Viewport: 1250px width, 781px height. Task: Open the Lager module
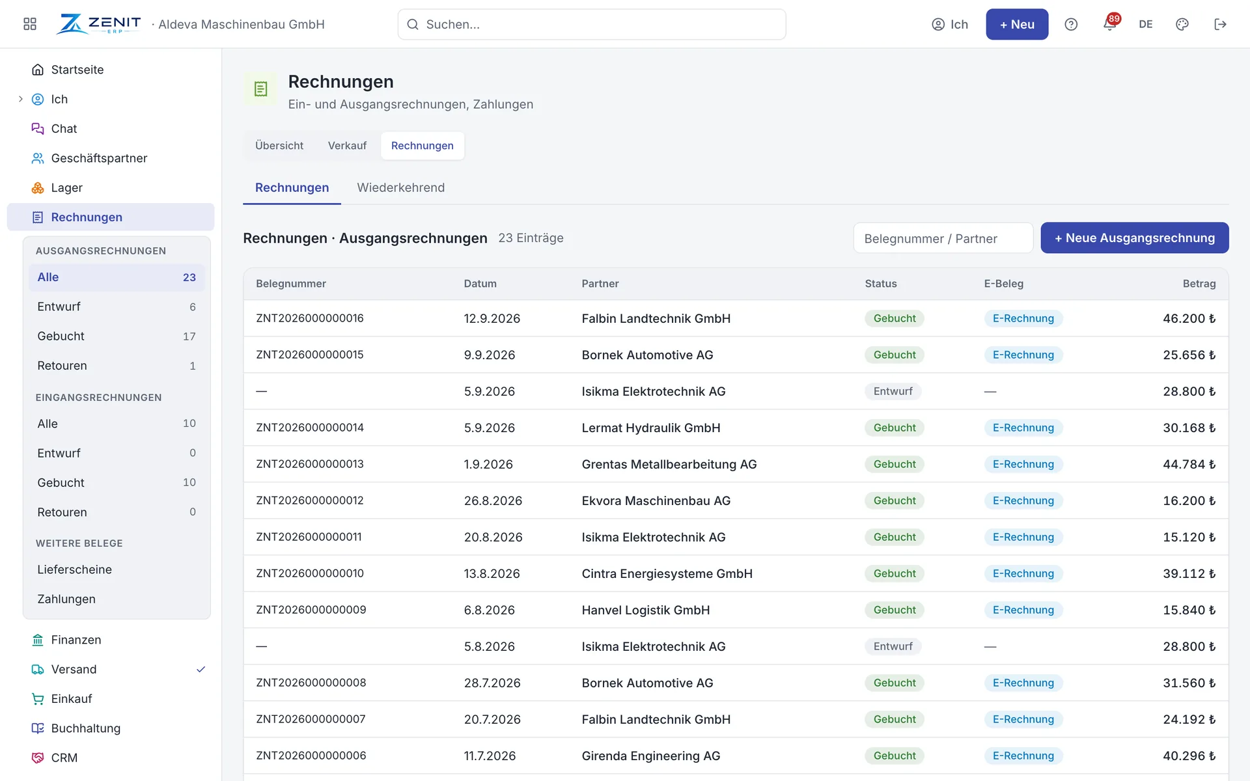[111, 187]
